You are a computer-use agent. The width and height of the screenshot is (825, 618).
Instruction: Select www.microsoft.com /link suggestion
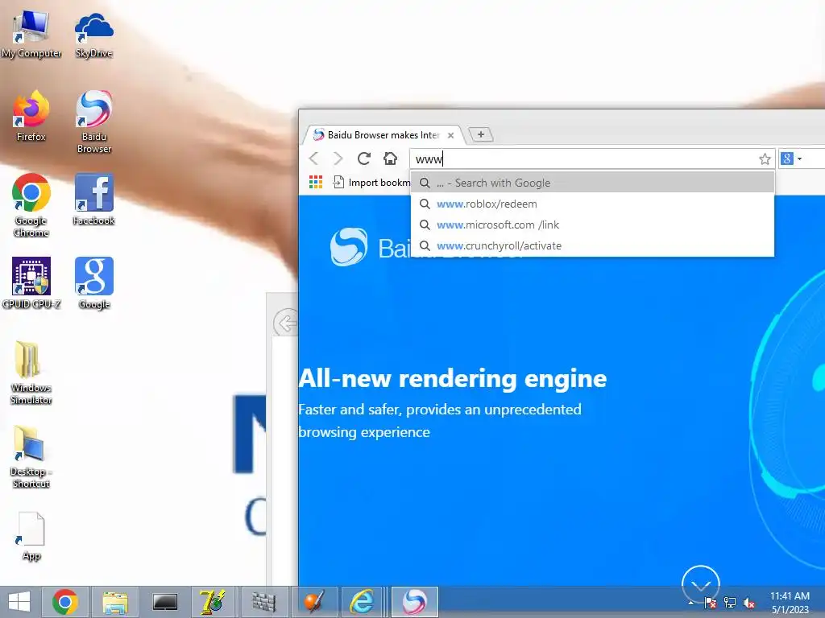click(592, 225)
